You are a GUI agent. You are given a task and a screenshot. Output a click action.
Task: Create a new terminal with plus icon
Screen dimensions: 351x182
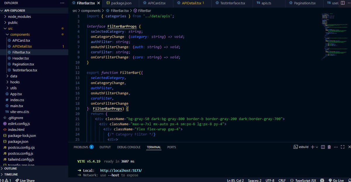[x=312, y=147]
